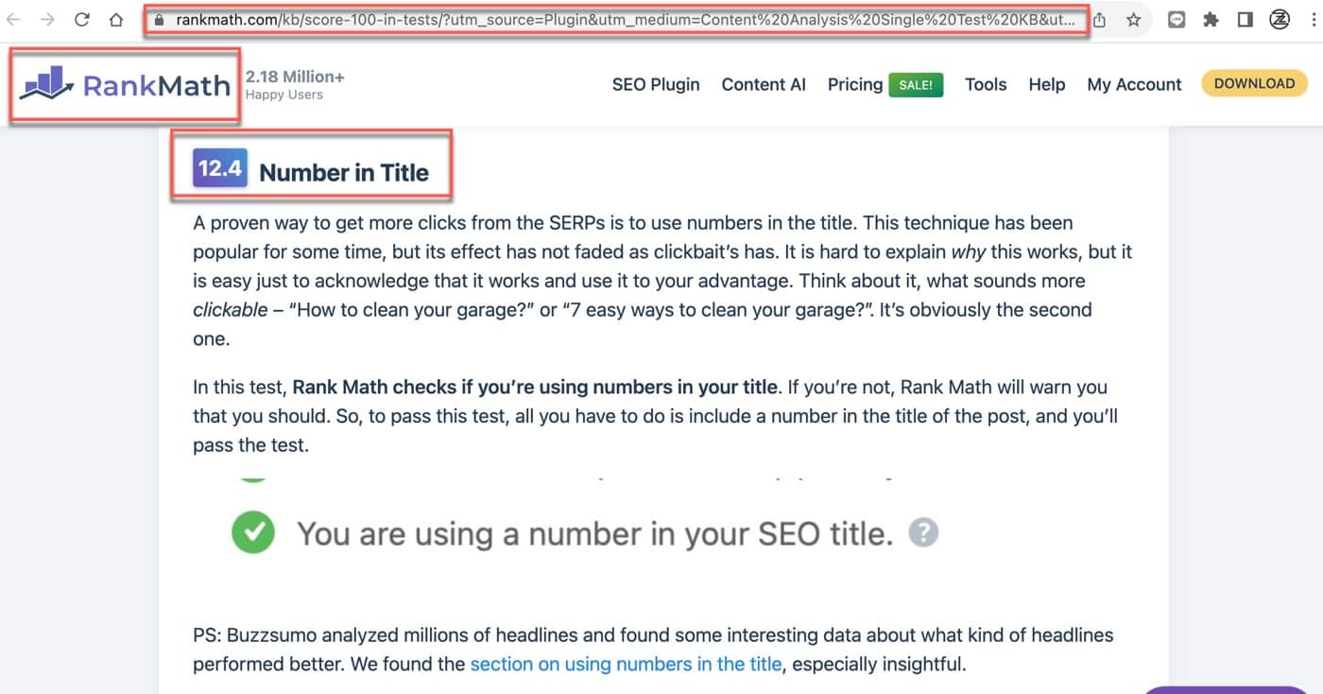Screen dimensions: 1323x694
Task: Open the SEO Plugin menu
Action: click(656, 84)
